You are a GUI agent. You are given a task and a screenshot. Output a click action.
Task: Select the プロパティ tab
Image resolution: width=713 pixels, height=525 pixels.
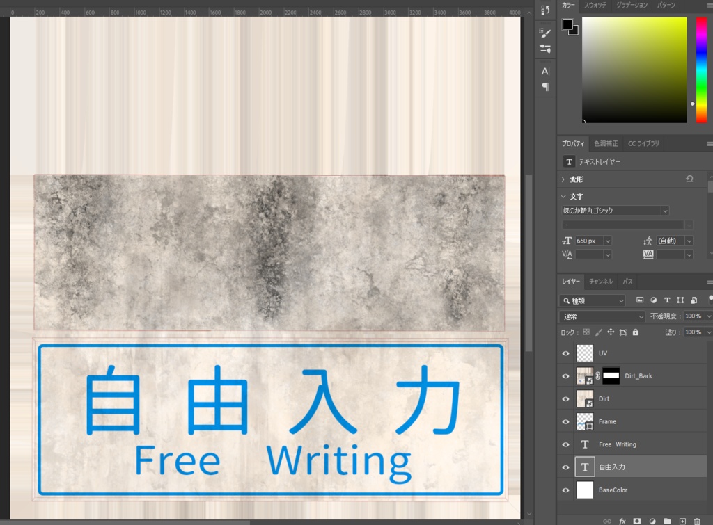click(573, 143)
